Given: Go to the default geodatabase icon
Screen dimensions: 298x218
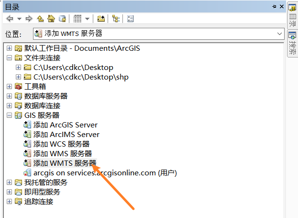Looking at the screenshot, I should point(62,19).
